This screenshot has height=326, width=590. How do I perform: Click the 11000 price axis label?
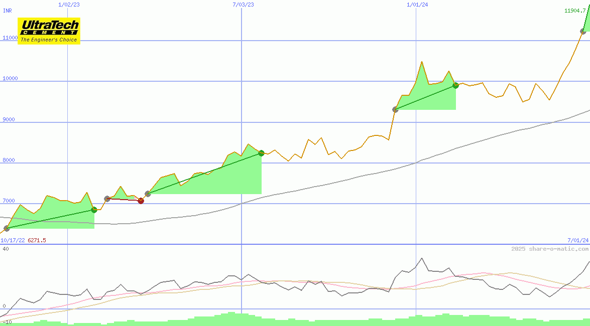click(x=10, y=38)
